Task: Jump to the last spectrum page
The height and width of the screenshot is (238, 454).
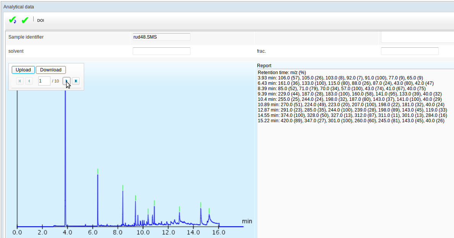Action: [x=76, y=81]
